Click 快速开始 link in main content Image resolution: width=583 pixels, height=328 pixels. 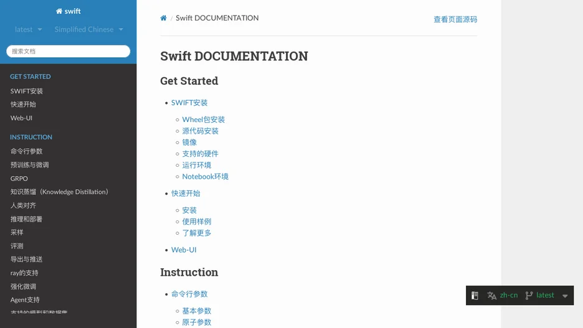tap(186, 194)
